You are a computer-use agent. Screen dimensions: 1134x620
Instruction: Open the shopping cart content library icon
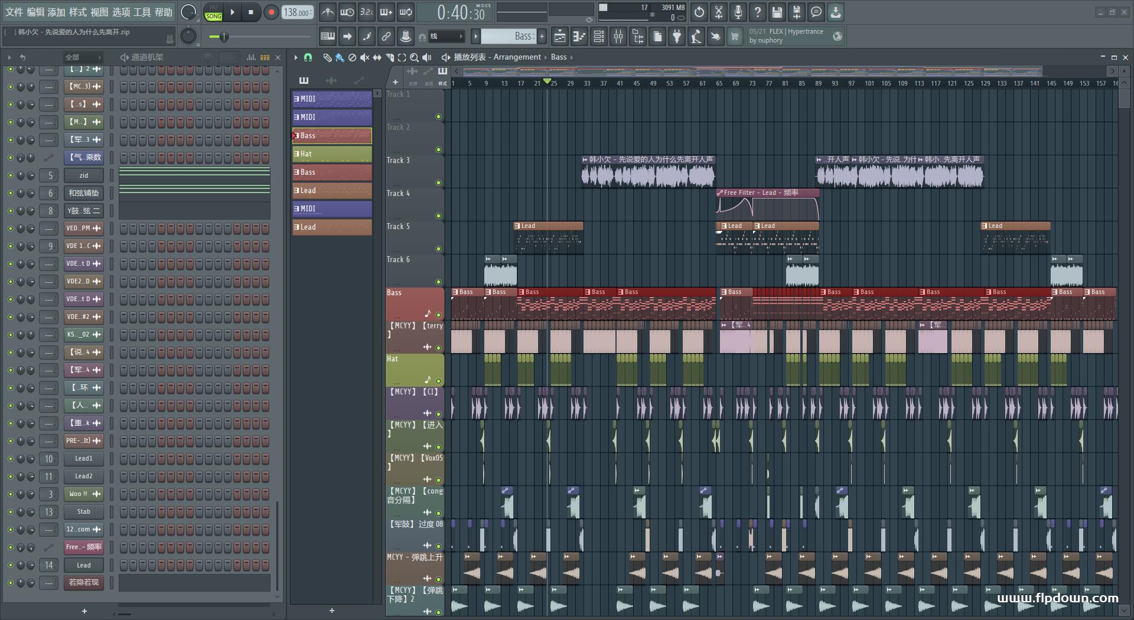pyautogui.click(x=735, y=37)
